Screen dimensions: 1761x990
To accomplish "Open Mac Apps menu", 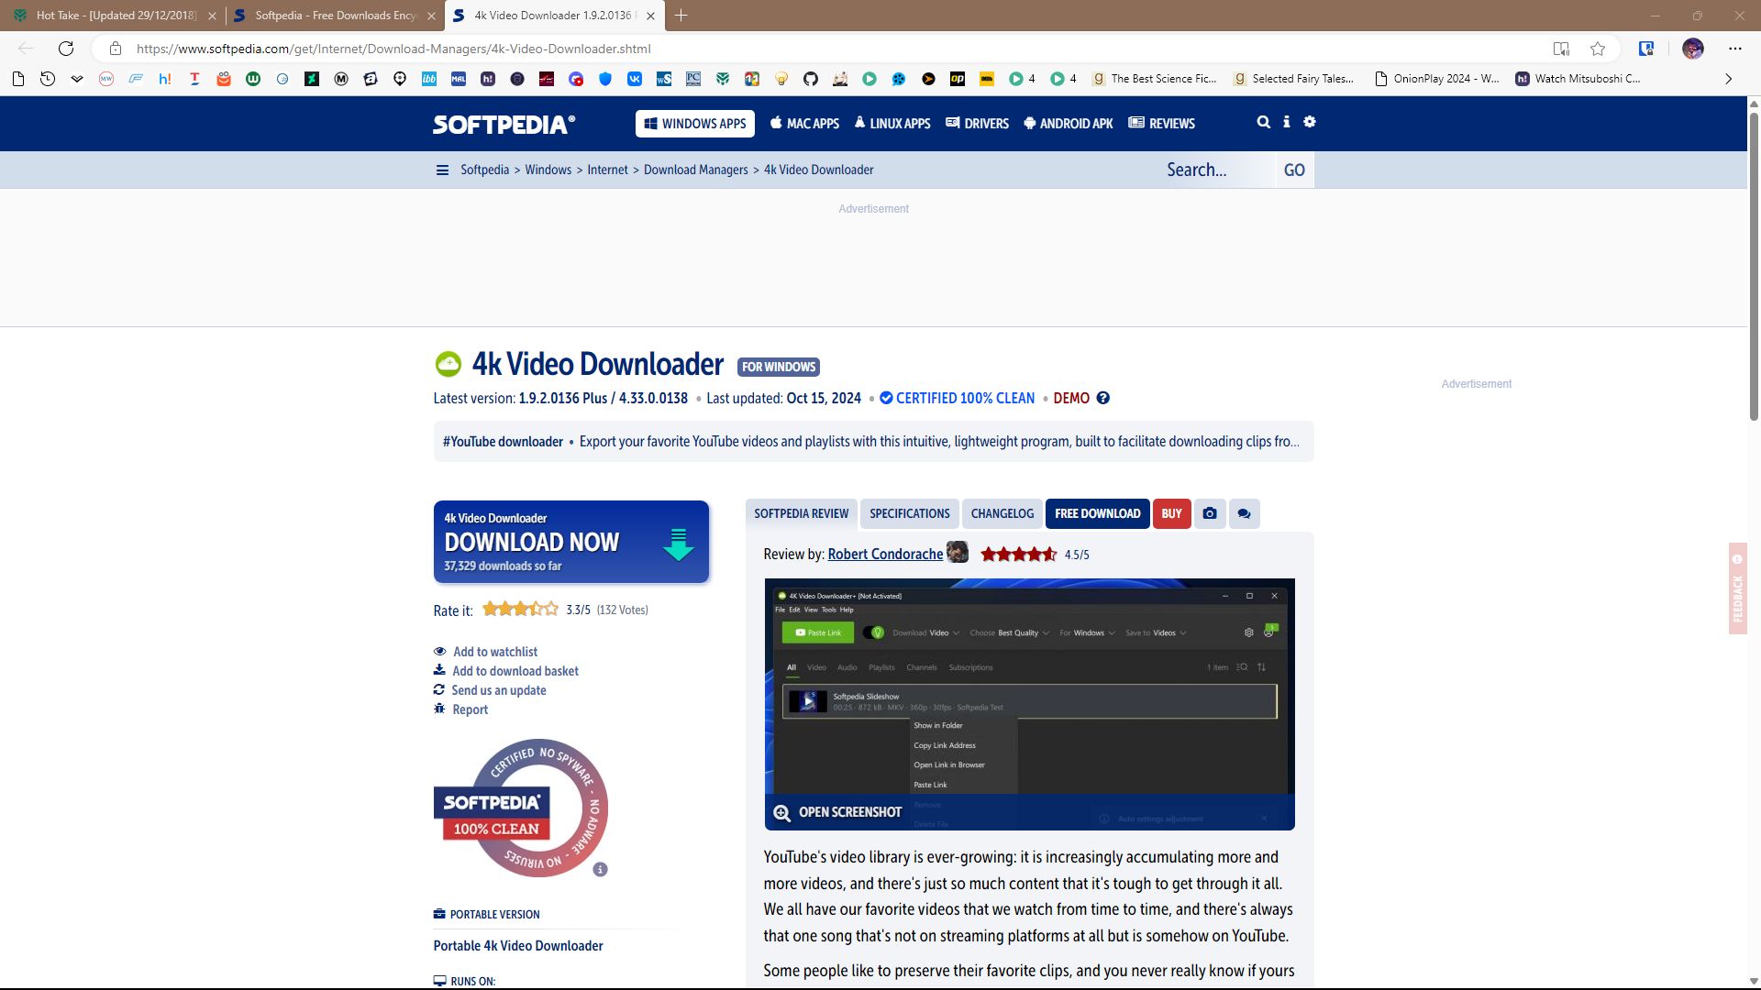I will pyautogui.click(x=804, y=124).
